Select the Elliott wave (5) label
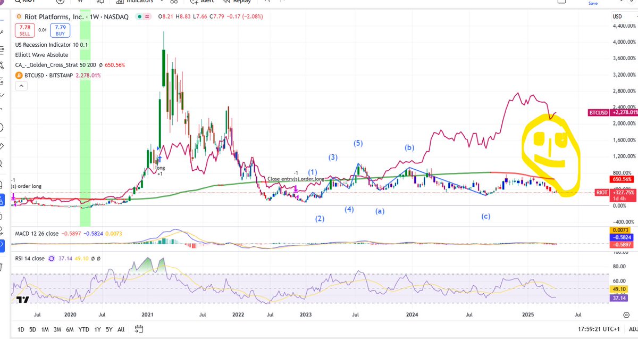This screenshot has width=638, height=339. coord(358,143)
